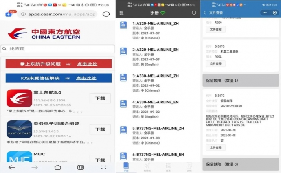Click 文件查看 button for 保留故障 20210629001R0
This screenshot has height=173, width=281.
click(215, 148)
